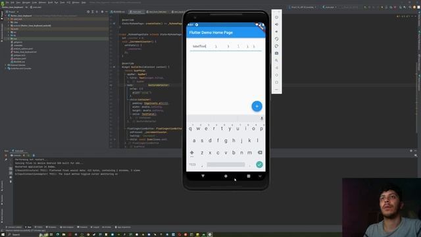Tap the backspace key on the keyboard

click(260, 152)
